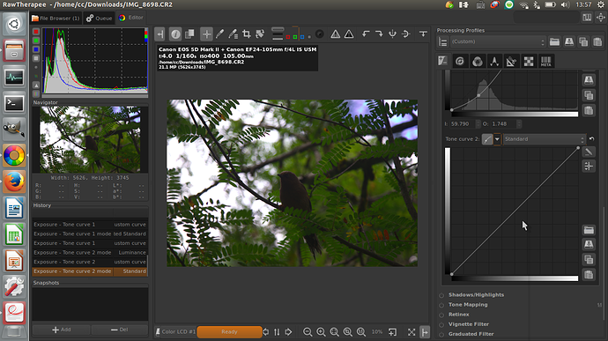
Task: Flip image horizontally icon
Action: click(x=405, y=34)
